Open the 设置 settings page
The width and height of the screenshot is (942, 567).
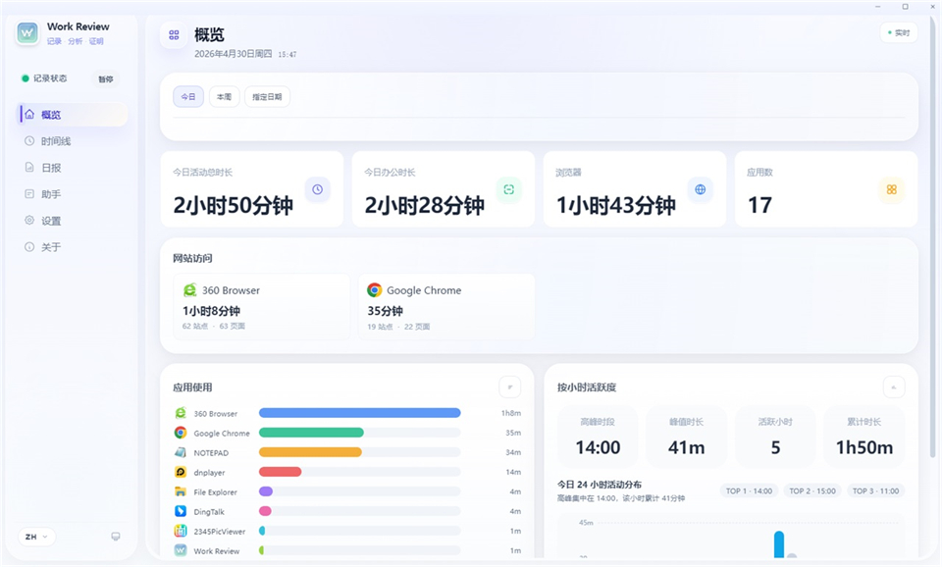point(73,221)
